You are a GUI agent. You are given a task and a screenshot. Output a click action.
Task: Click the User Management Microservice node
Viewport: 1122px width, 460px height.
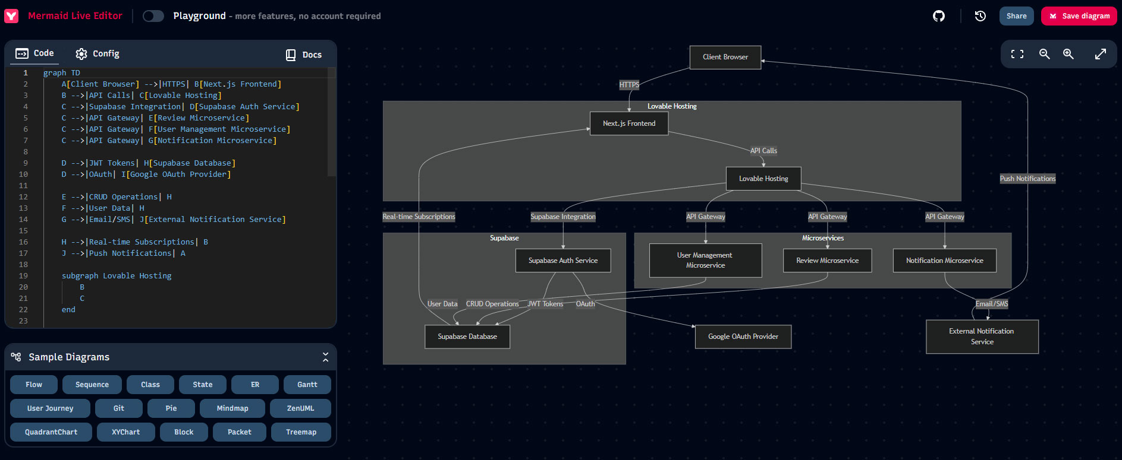click(706, 261)
